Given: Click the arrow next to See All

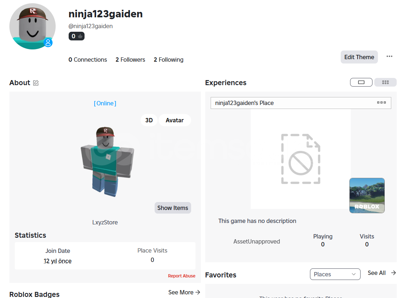Looking at the screenshot, I should click(393, 273).
